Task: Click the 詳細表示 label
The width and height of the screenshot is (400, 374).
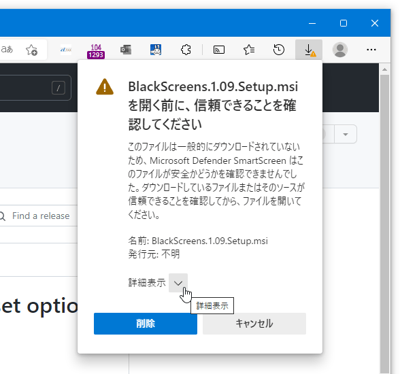Action: (147, 283)
